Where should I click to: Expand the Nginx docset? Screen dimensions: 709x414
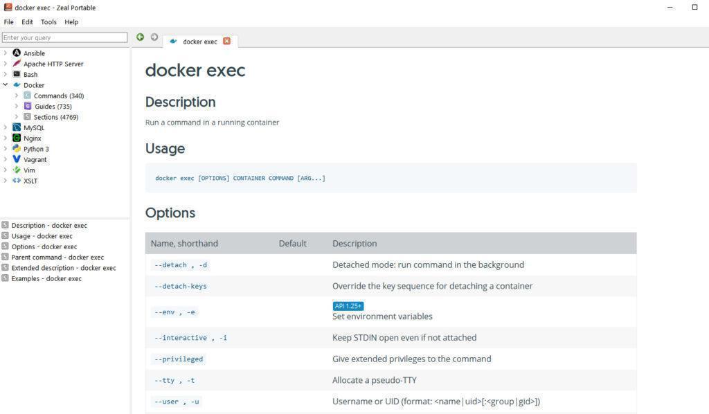point(5,138)
